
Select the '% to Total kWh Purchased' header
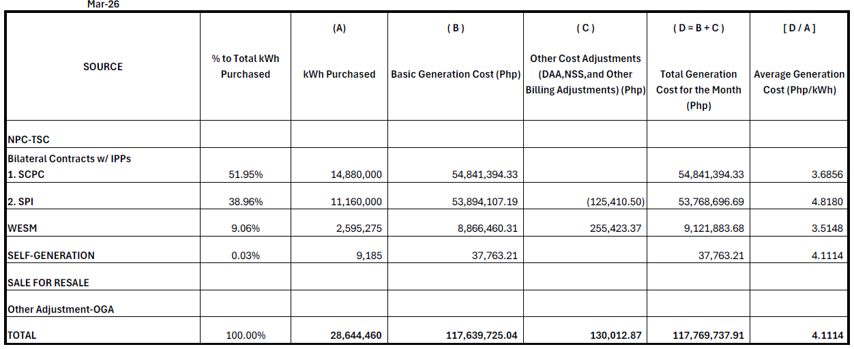tap(246, 67)
